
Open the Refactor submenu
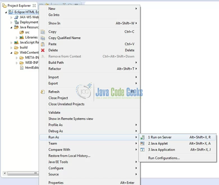point(90,69)
